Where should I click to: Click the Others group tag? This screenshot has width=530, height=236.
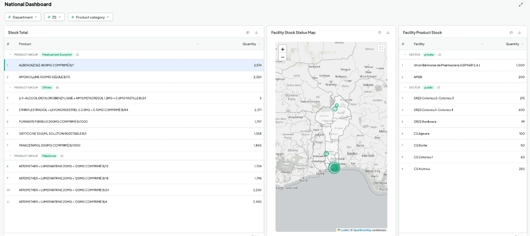coord(47,87)
